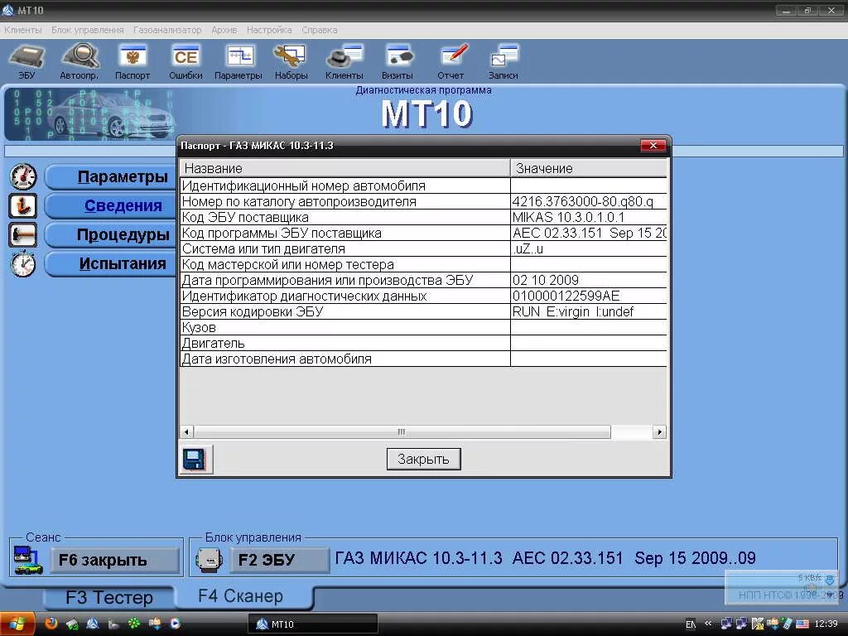Select the 'Номер по каталогу автопроизводителя' row
Image resolution: width=848 pixels, height=636 pixels.
click(x=423, y=202)
